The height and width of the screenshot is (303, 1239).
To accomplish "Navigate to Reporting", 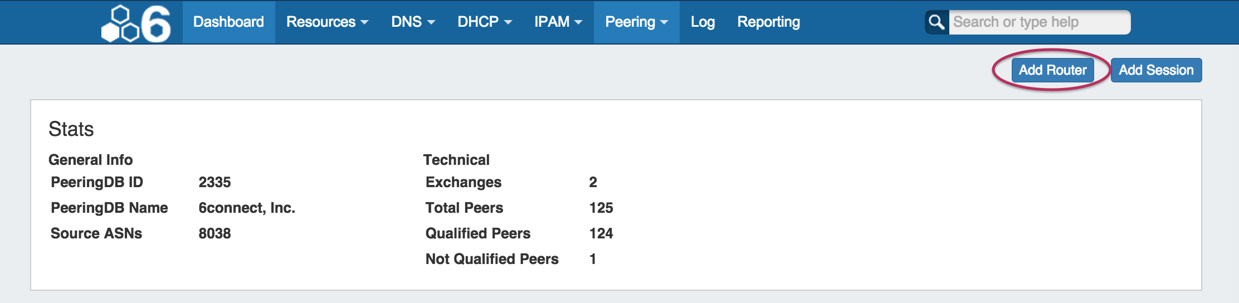I will (768, 22).
